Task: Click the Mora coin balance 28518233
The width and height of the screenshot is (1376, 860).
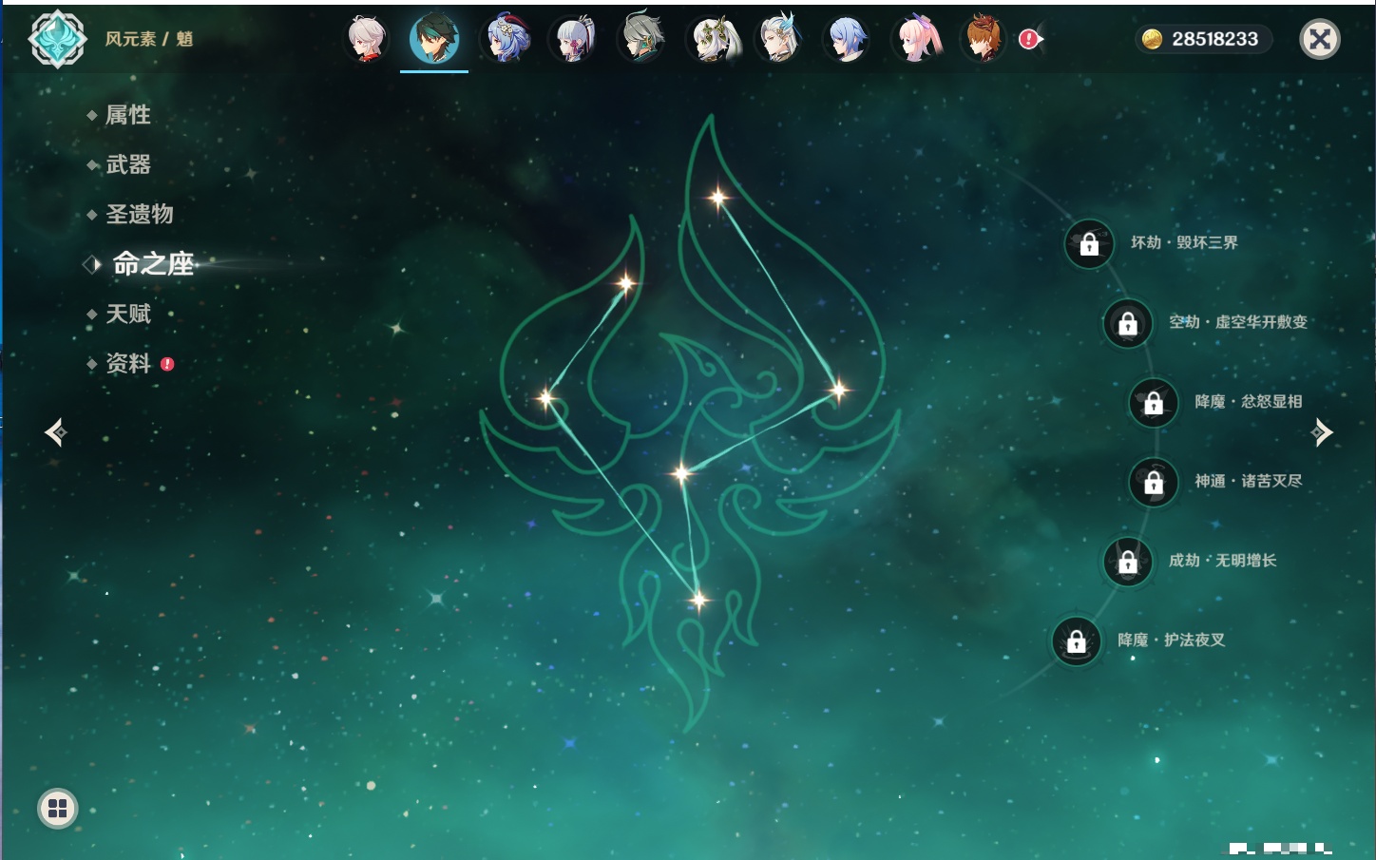Action: (x=1203, y=39)
